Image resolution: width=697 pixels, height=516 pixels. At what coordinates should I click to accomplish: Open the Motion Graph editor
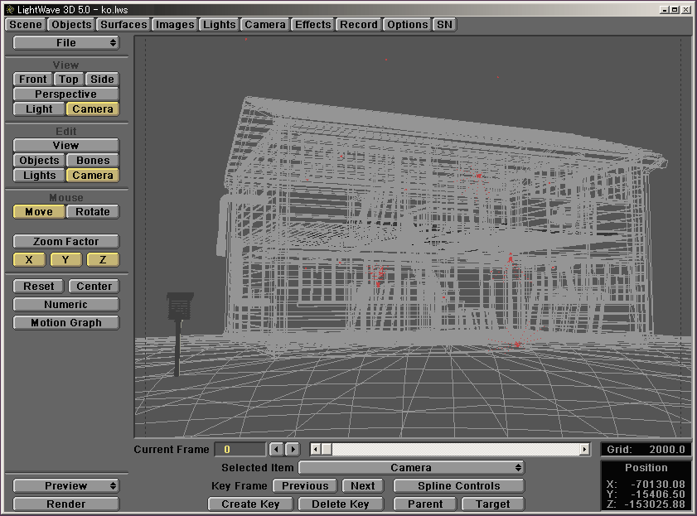[x=66, y=323]
